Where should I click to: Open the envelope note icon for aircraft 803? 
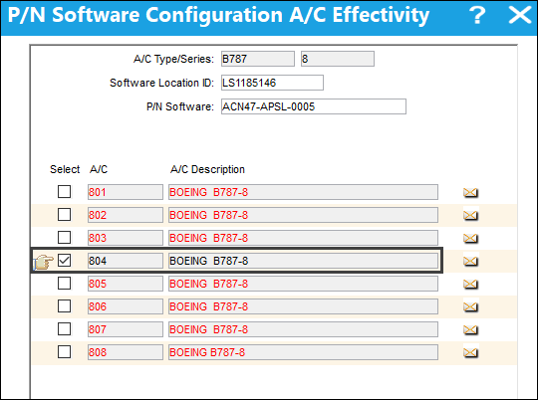[x=470, y=238]
